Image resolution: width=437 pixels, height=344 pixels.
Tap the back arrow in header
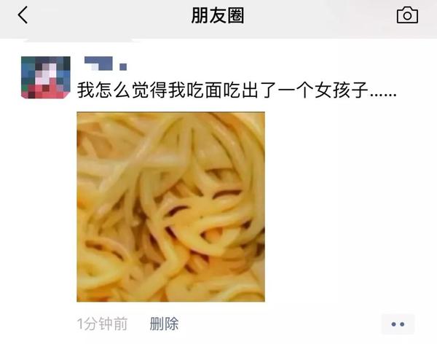(x=23, y=15)
